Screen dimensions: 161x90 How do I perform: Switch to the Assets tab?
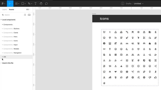tap(12, 9)
